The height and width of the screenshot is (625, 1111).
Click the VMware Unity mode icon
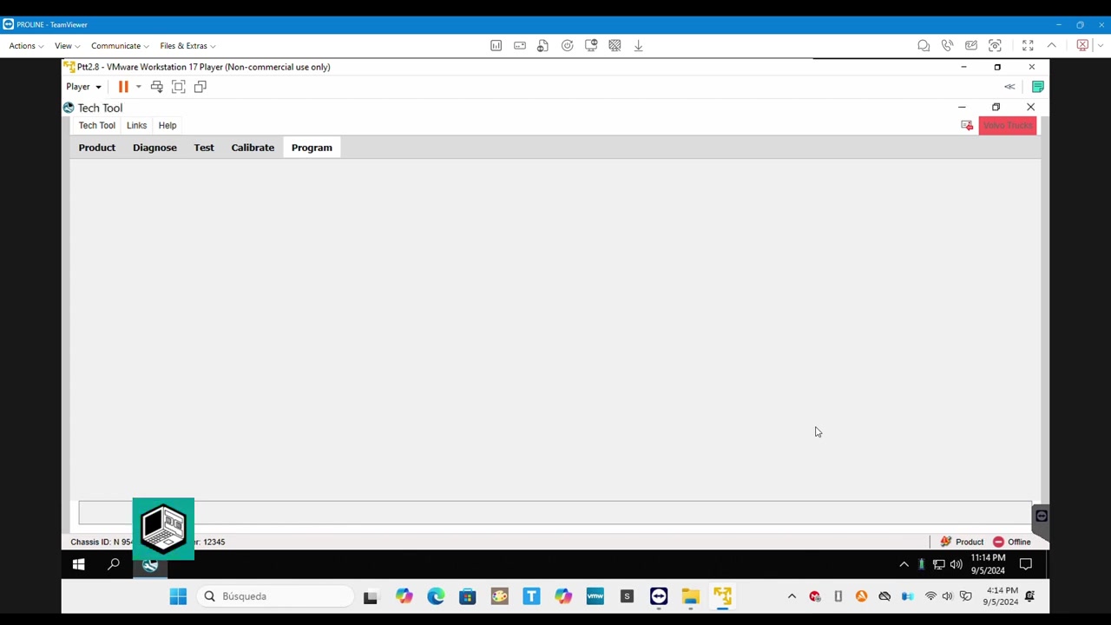[x=201, y=87]
